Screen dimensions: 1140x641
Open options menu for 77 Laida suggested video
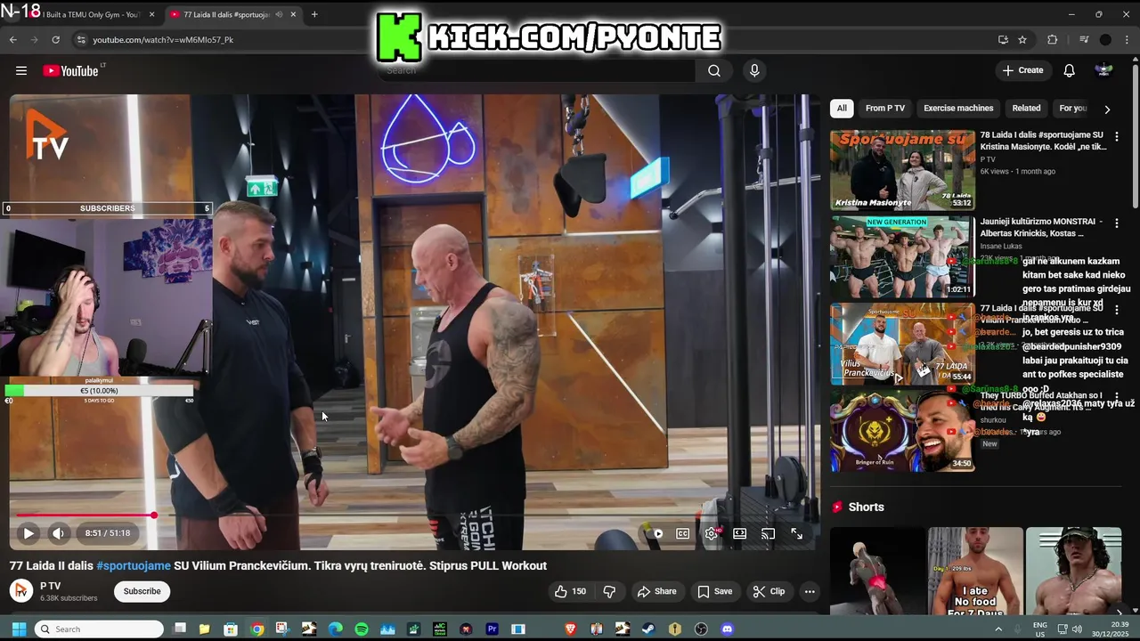pyautogui.click(x=1116, y=310)
